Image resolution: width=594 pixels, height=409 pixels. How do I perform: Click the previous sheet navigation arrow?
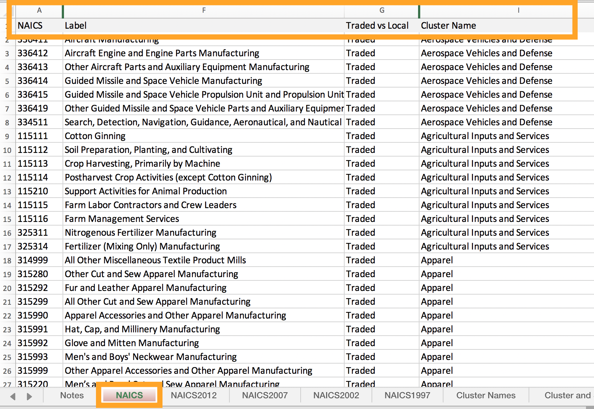[x=13, y=396]
